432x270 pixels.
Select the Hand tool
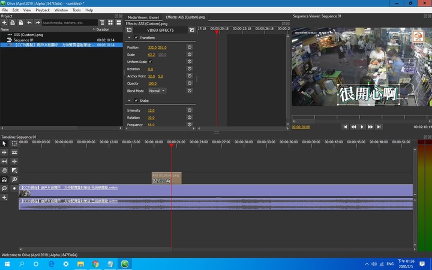[4, 170]
